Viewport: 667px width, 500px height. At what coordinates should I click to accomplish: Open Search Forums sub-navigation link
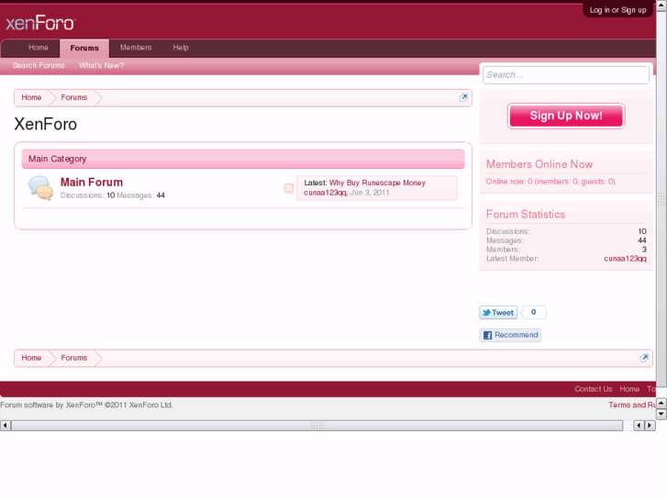[x=39, y=65]
